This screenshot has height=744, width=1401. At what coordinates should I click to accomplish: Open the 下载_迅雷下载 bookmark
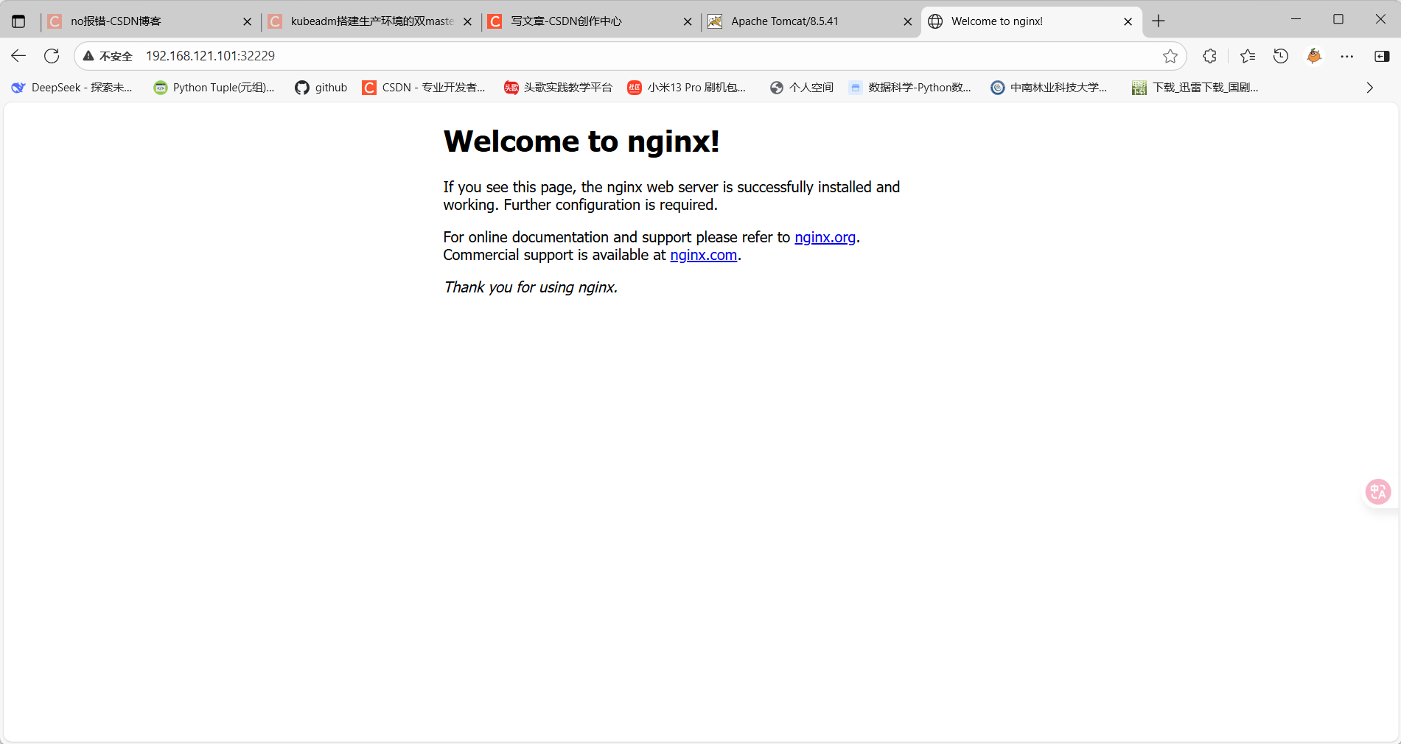click(1195, 88)
